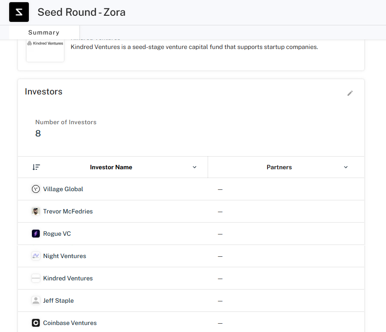386x332 pixels.
Task: Click the Coinbase Ventures logo icon
Action: (36, 323)
